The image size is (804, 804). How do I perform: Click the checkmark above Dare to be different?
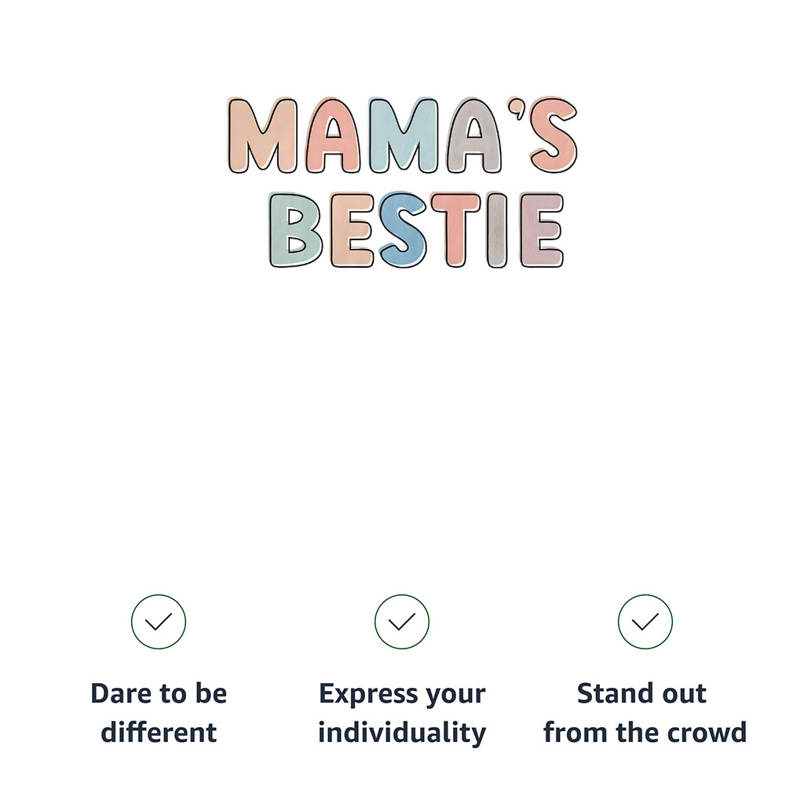pos(159,622)
